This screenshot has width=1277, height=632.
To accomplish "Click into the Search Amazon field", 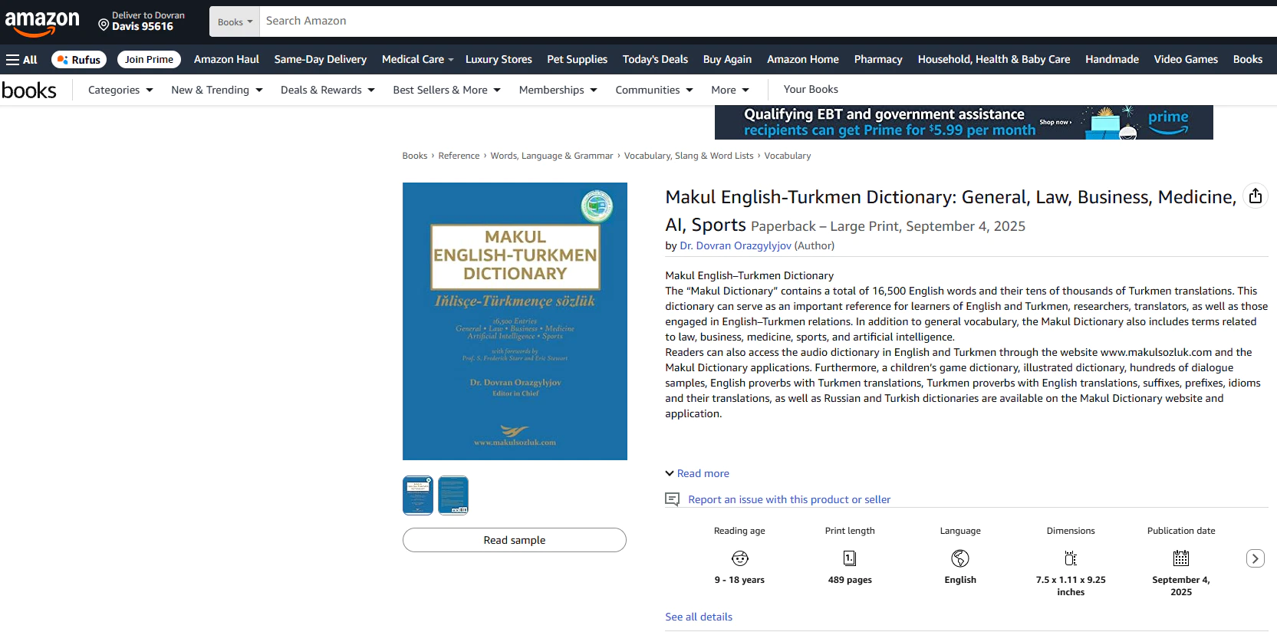I will tap(767, 21).
